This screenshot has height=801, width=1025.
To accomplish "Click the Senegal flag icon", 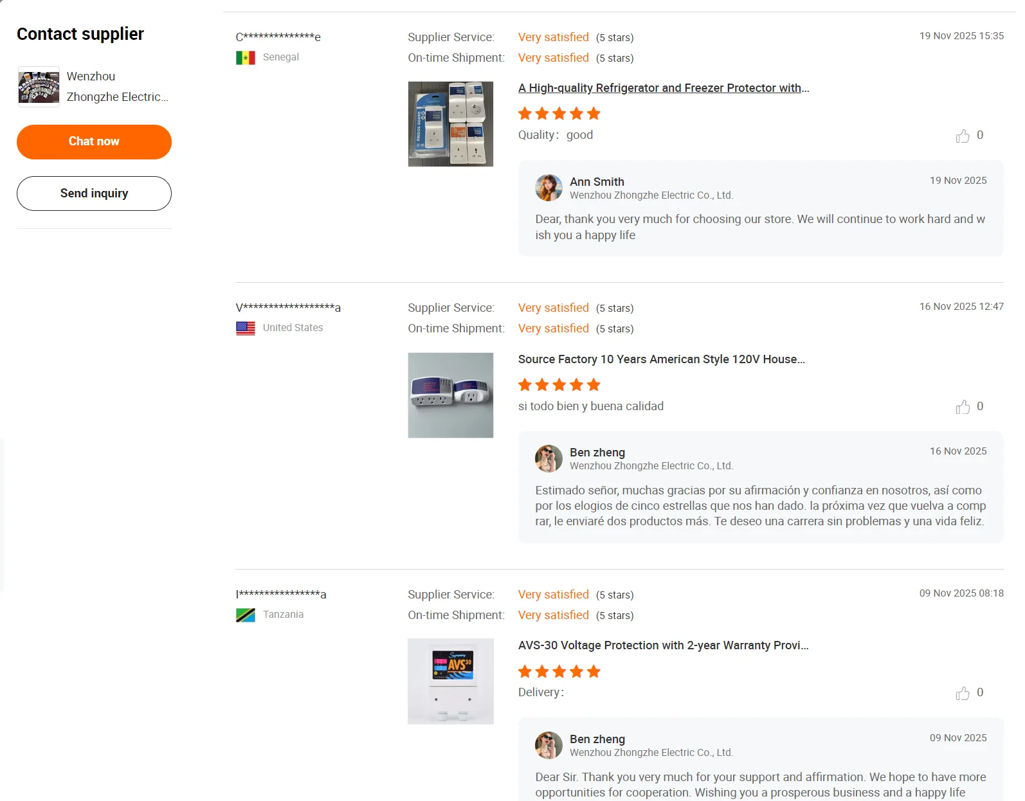I will pyautogui.click(x=246, y=58).
